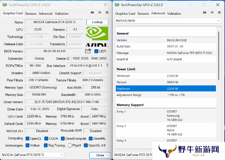This screenshot has width=225, height=160.
Task: Click the Close button in left window
Action: coord(100,155)
